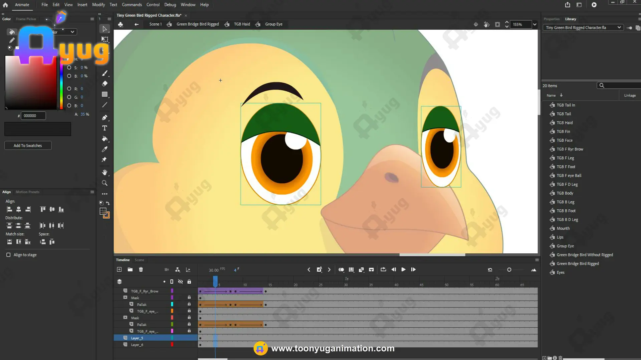641x360 pixels.
Task: Select the Eraser tool
Action: 104,84
